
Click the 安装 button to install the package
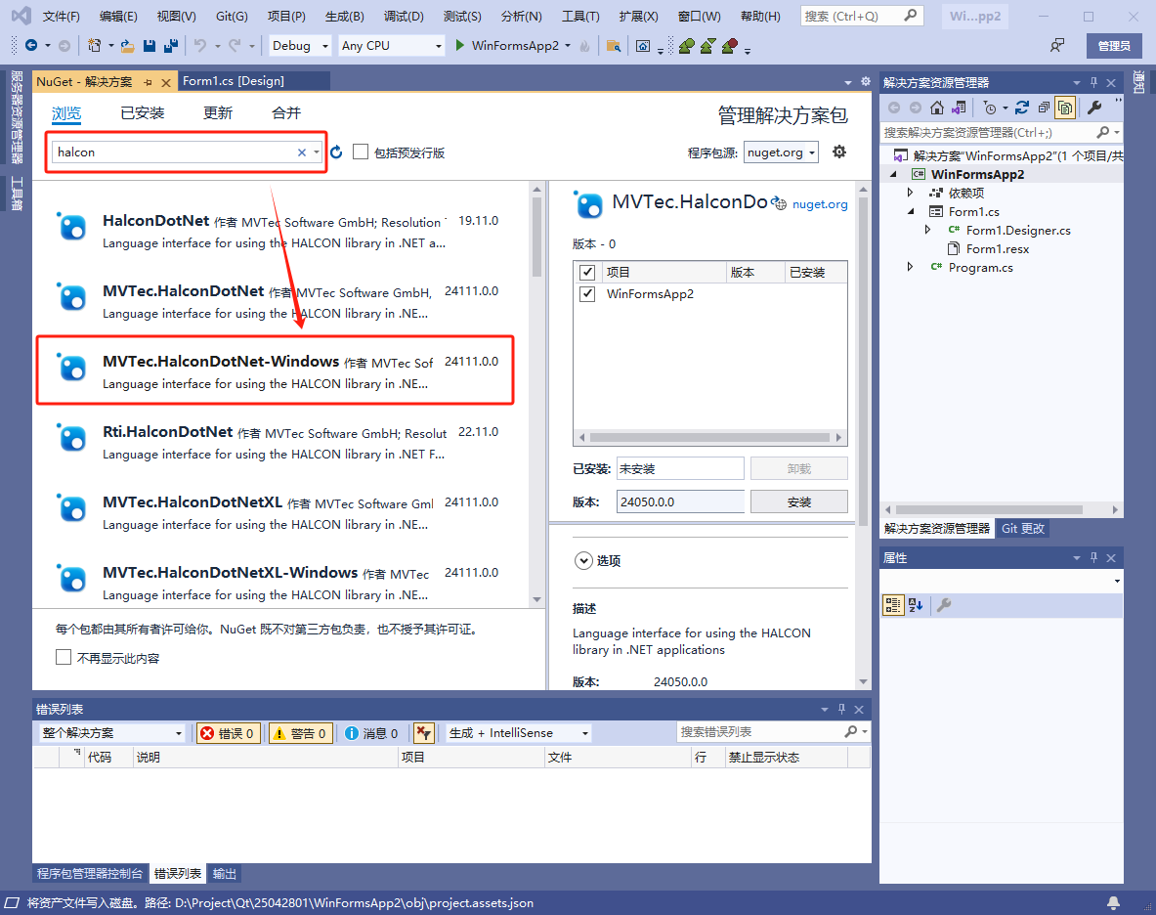(x=798, y=501)
